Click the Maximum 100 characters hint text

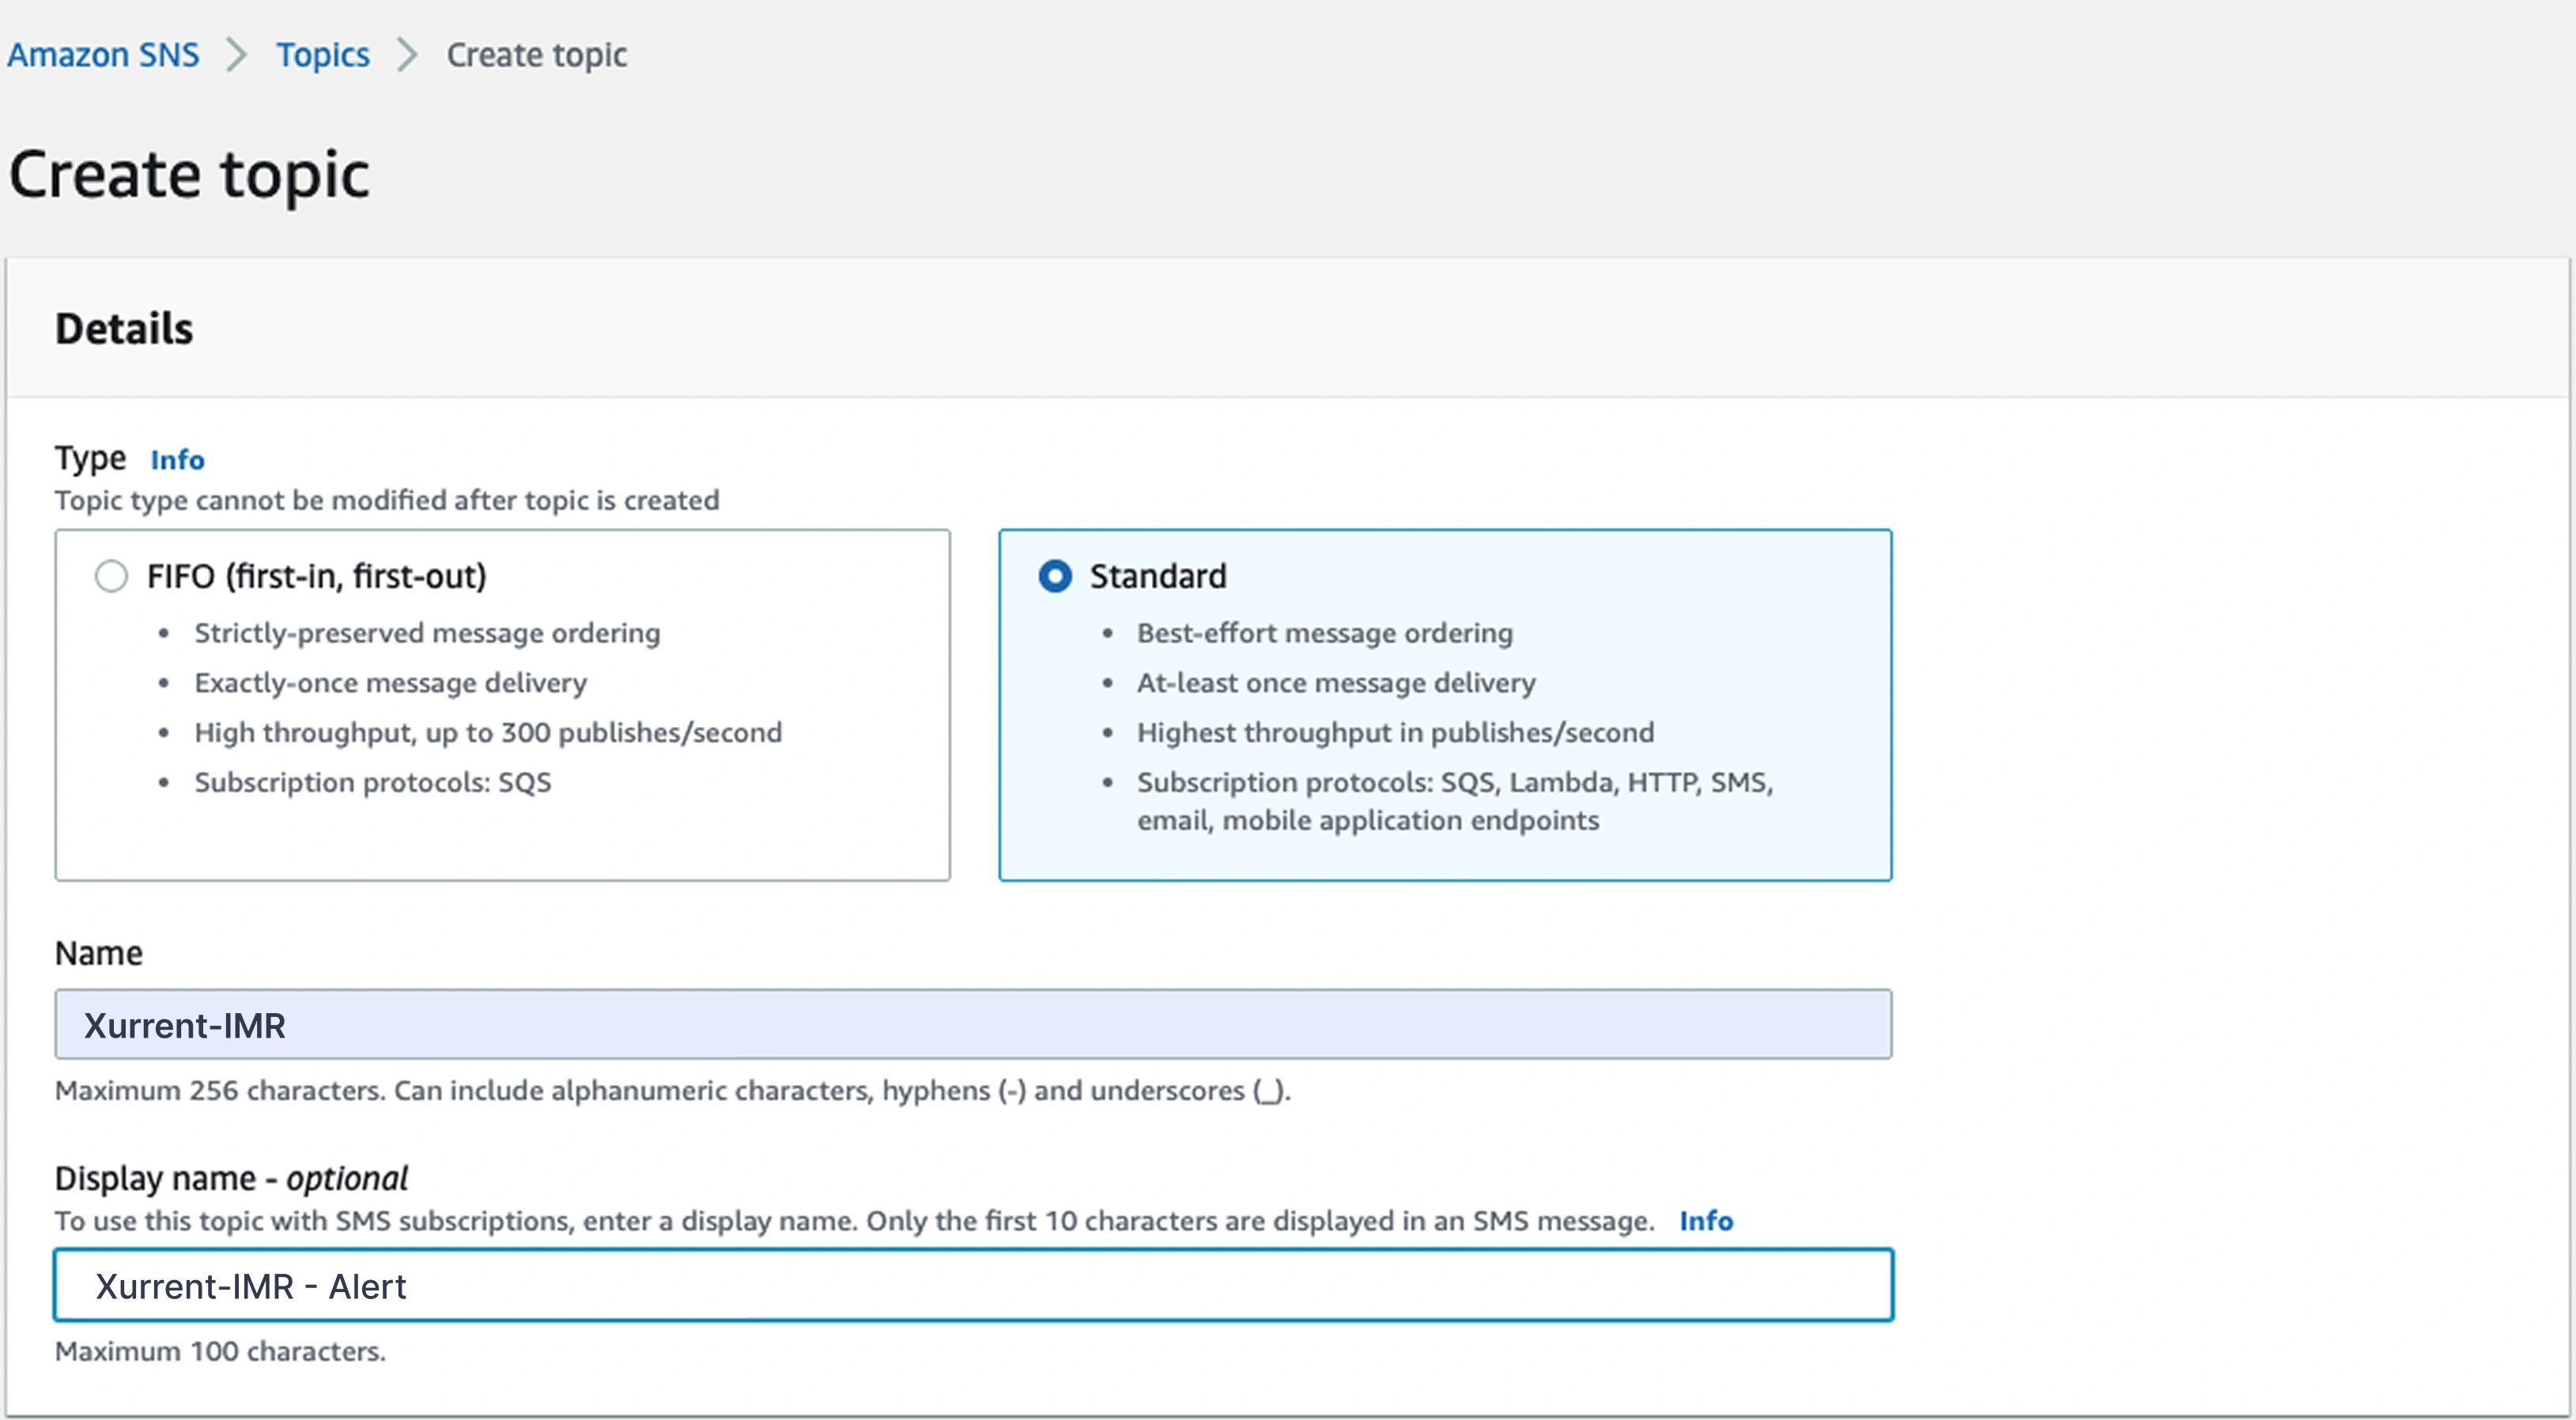(x=220, y=1351)
